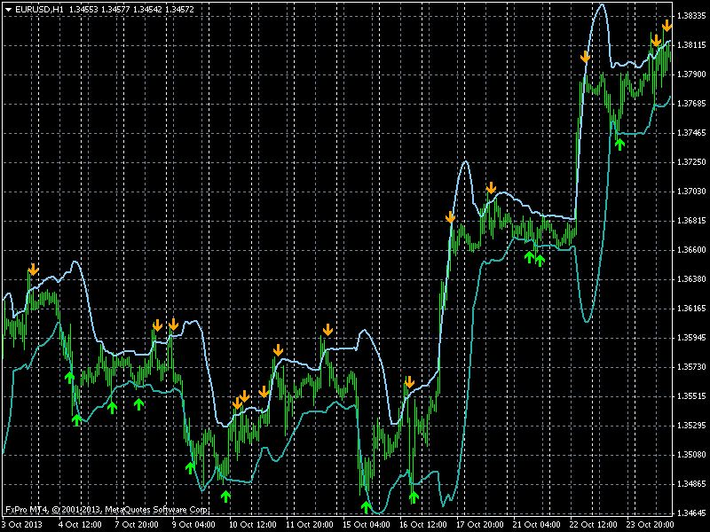Click the 9 Oct 04:00 time label

pos(193,525)
